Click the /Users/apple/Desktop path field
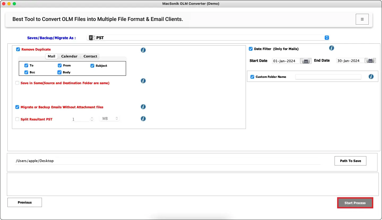Viewport: 382px width, 220px height. pyautogui.click(x=168, y=161)
